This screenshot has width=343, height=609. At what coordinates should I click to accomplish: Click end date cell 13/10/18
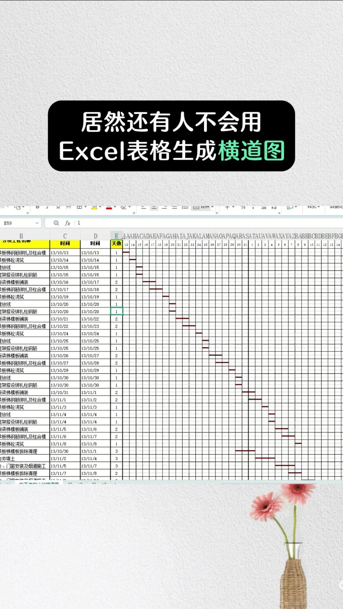pos(96,289)
